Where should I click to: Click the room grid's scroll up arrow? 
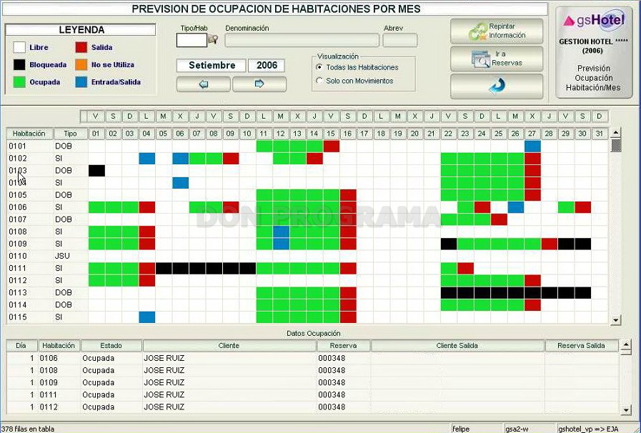[x=616, y=132]
